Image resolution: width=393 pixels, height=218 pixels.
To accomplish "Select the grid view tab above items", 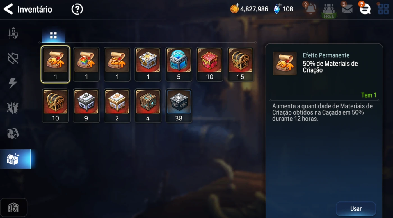I will point(53,35).
